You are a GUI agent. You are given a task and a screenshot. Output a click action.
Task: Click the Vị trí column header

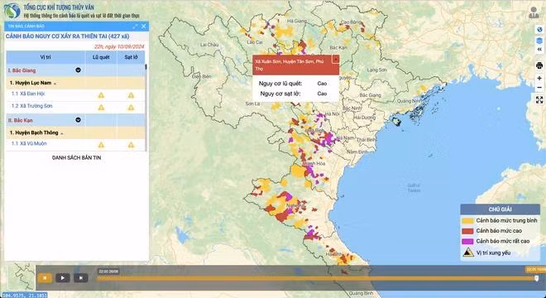coord(45,57)
